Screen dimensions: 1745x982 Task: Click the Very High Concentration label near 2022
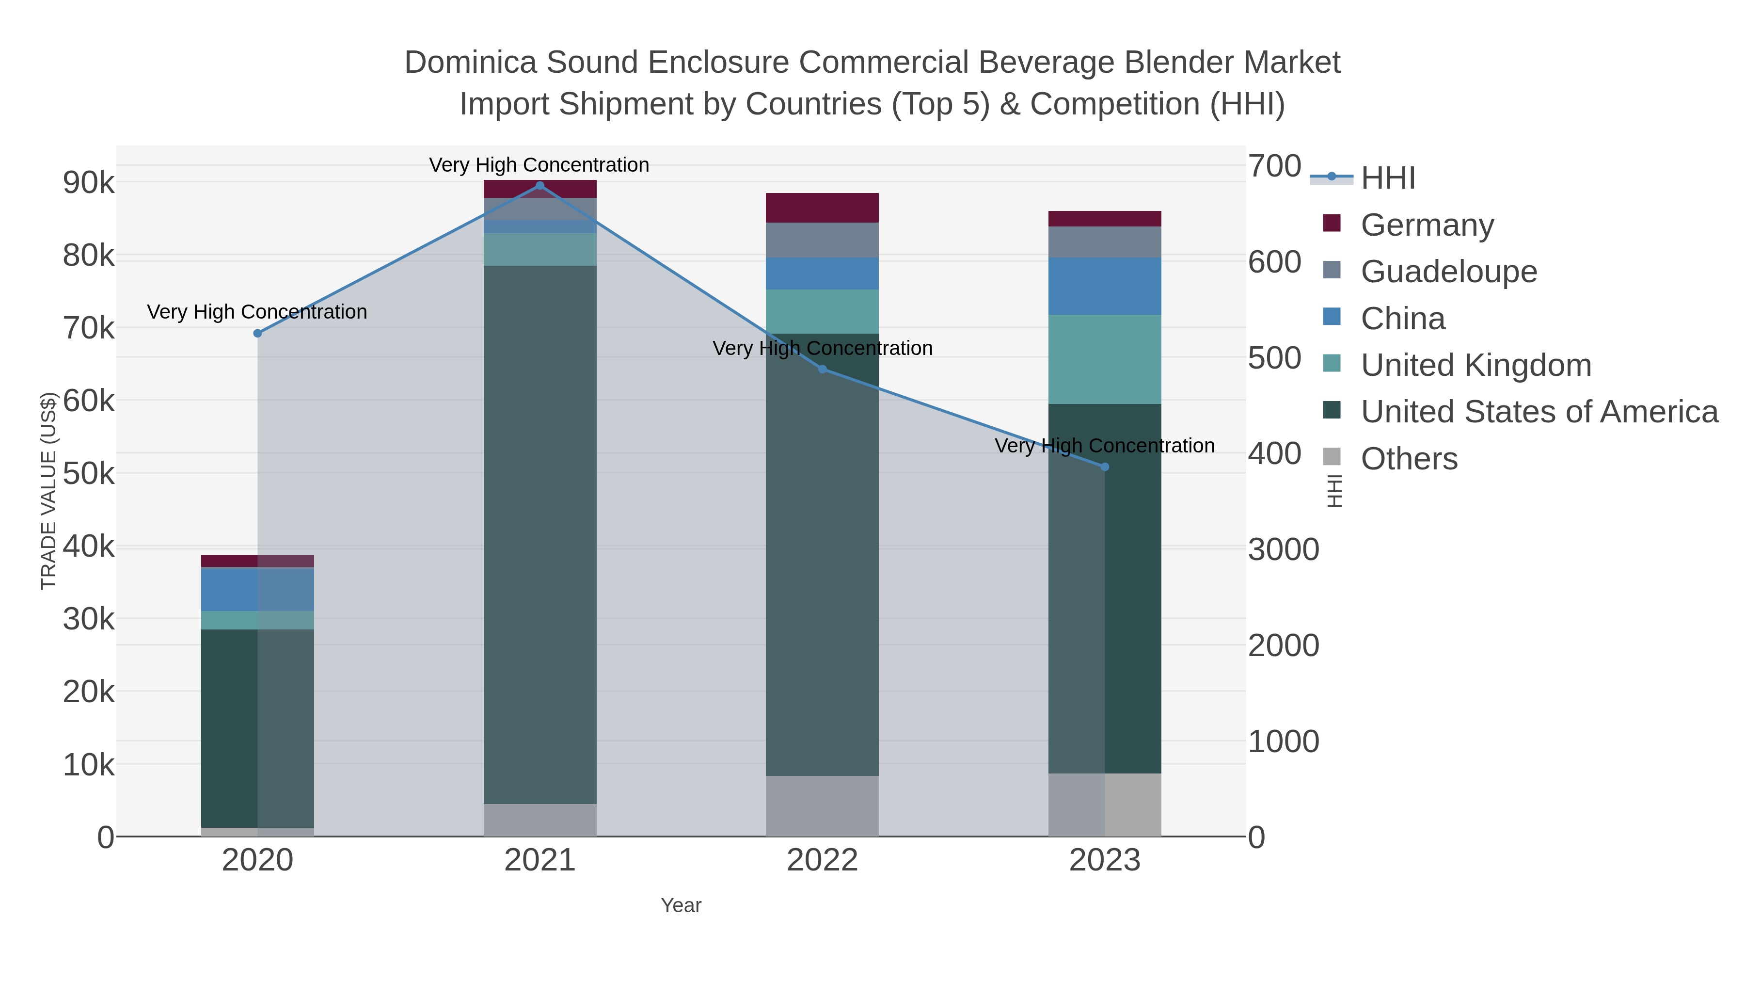823,348
